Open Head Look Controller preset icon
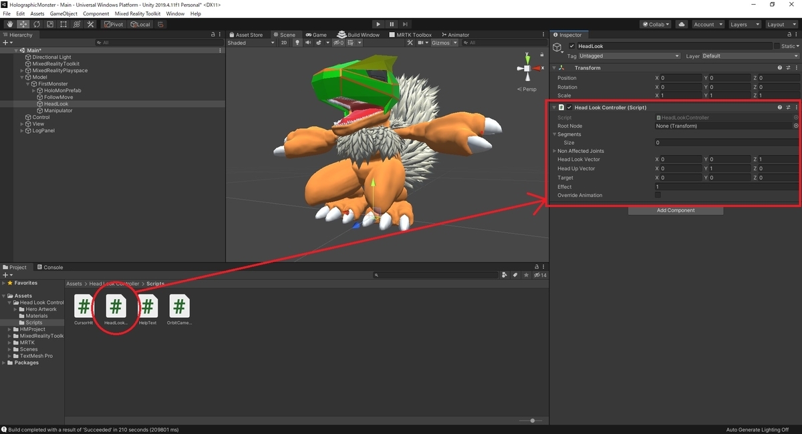 click(x=788, y=107)
